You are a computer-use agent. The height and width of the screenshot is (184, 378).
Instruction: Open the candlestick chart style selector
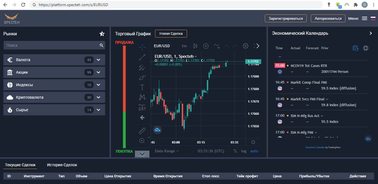pyautogui.click(x=195, y=46)
